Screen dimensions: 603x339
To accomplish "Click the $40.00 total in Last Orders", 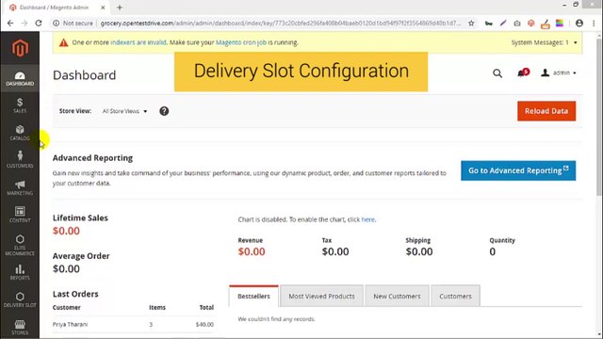I will (x=204, y=324).
